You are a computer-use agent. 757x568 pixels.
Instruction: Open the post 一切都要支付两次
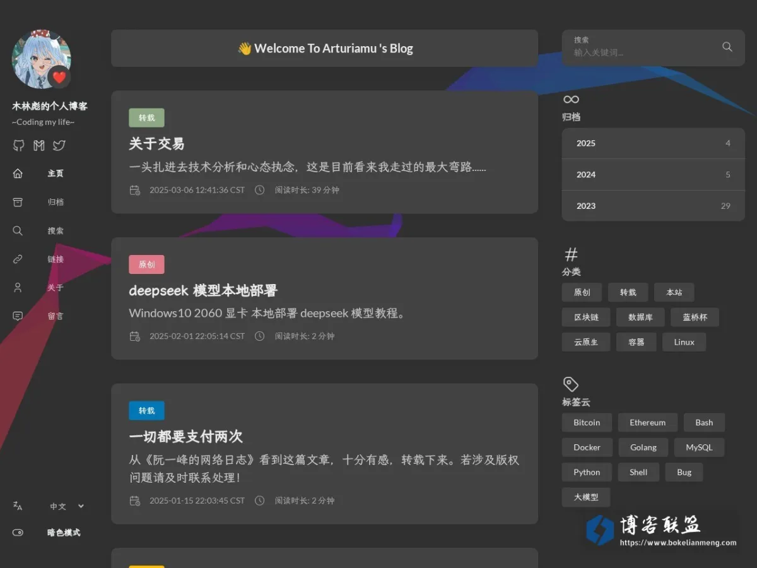coord(185,437)
